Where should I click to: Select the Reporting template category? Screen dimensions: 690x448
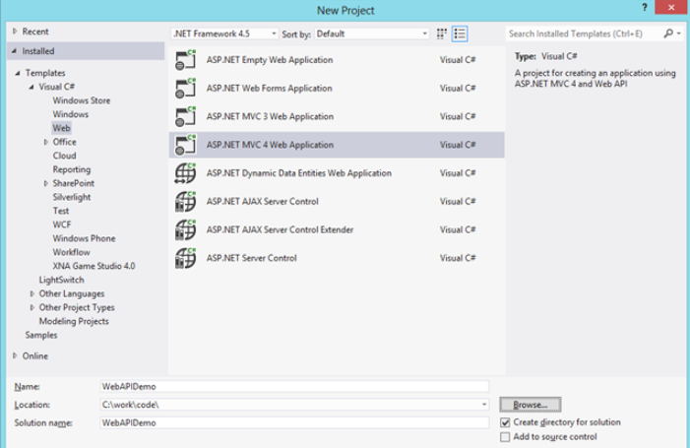[71, 169]
